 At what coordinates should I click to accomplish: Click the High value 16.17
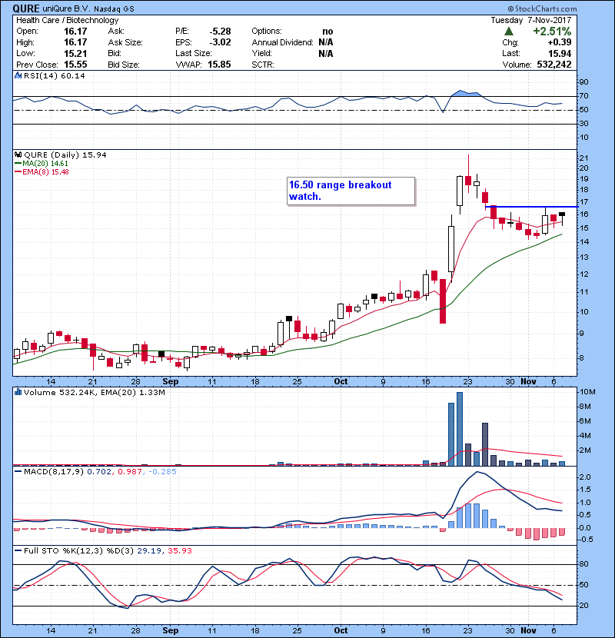point(75,42)
